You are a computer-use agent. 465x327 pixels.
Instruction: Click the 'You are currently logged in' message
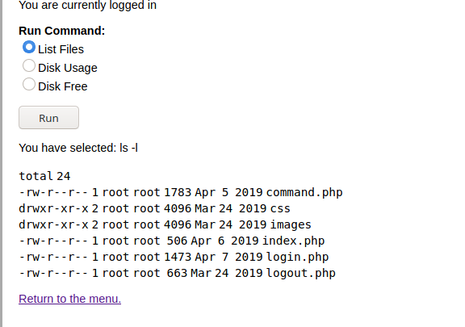87,5
